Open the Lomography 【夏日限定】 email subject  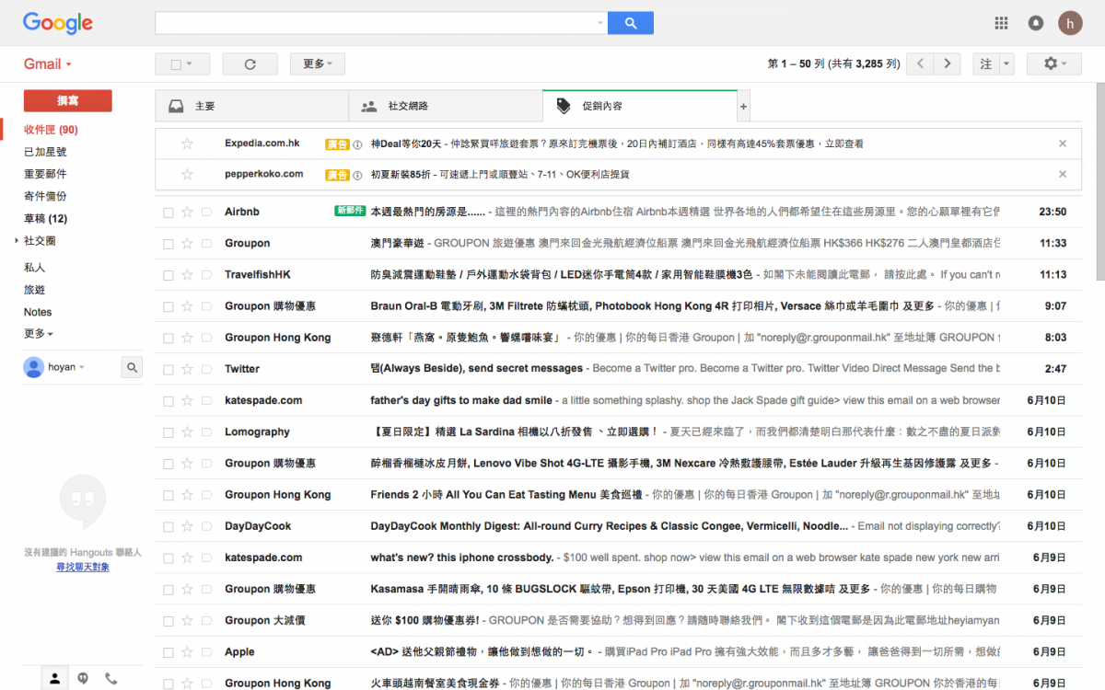pos(514,432)
